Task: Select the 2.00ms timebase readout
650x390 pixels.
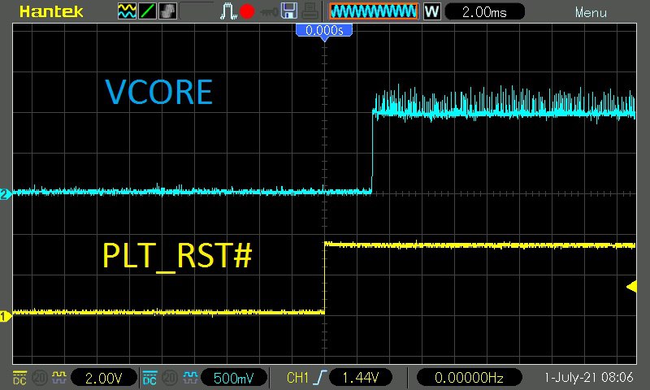Action: (x=484, y=11)
